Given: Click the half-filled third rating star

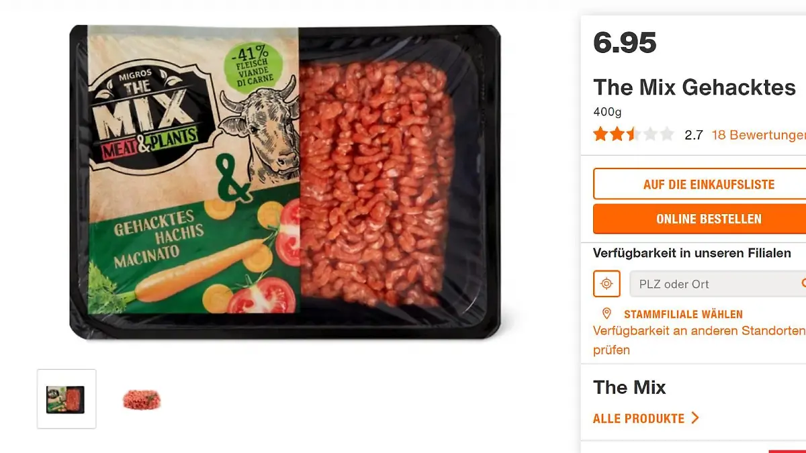Looking at the screenshot, I should [633, 134].
